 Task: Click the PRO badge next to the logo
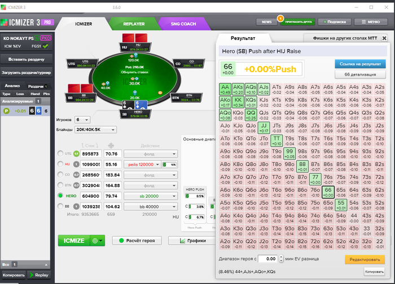click(x=47, y=23)
